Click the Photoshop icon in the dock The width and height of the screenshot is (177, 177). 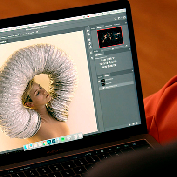49,142
